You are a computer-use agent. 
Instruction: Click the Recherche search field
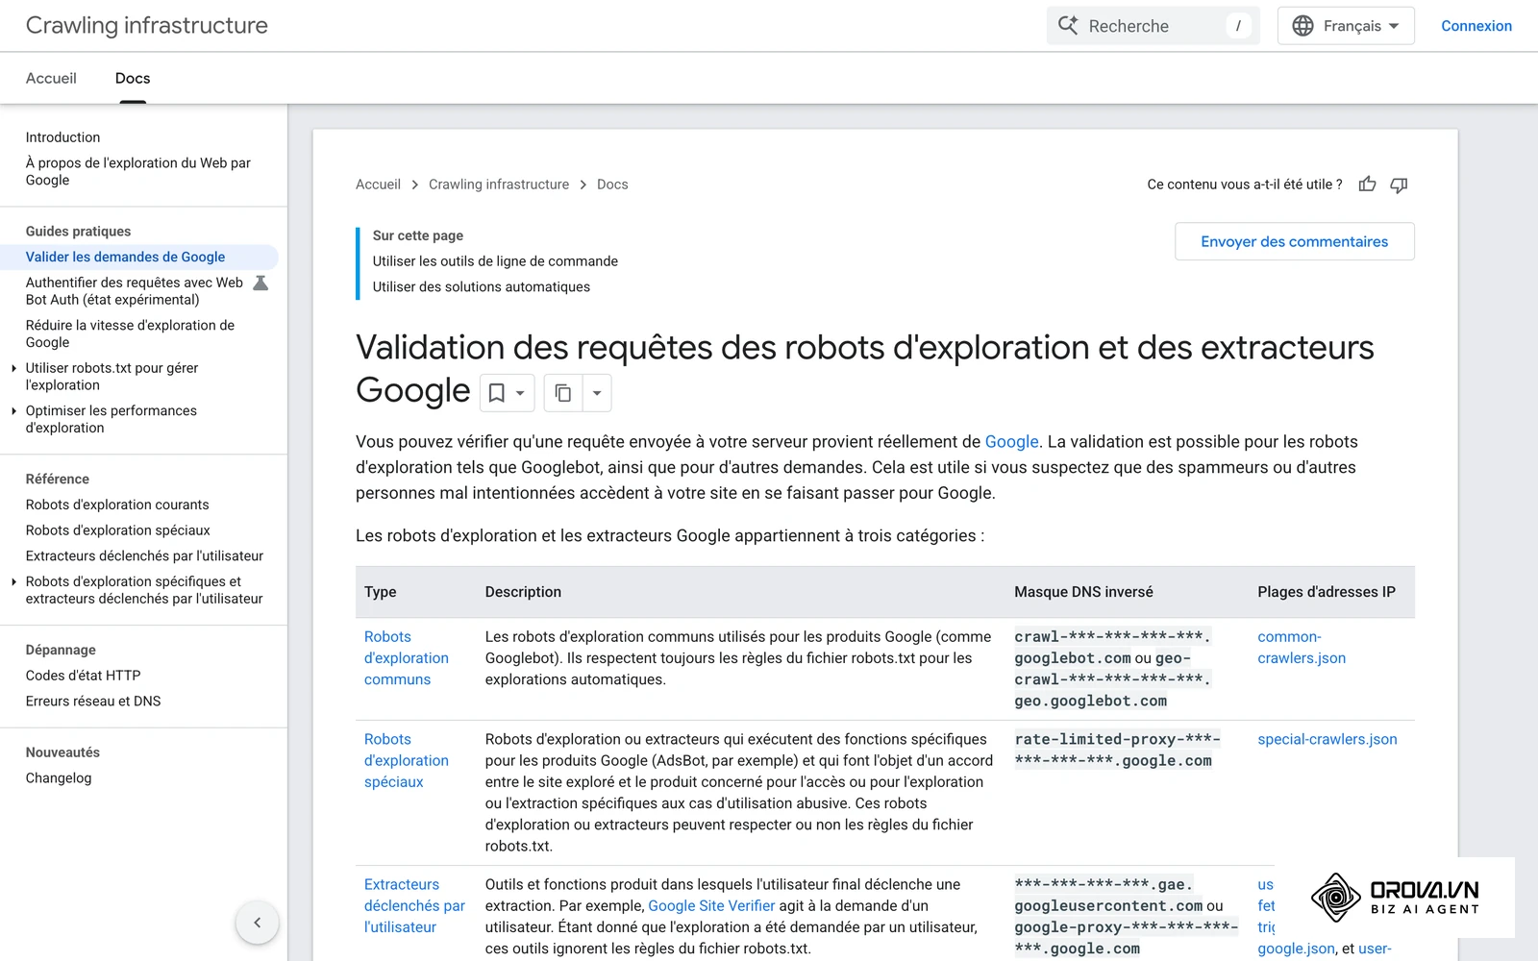[x=1152, y=26]
